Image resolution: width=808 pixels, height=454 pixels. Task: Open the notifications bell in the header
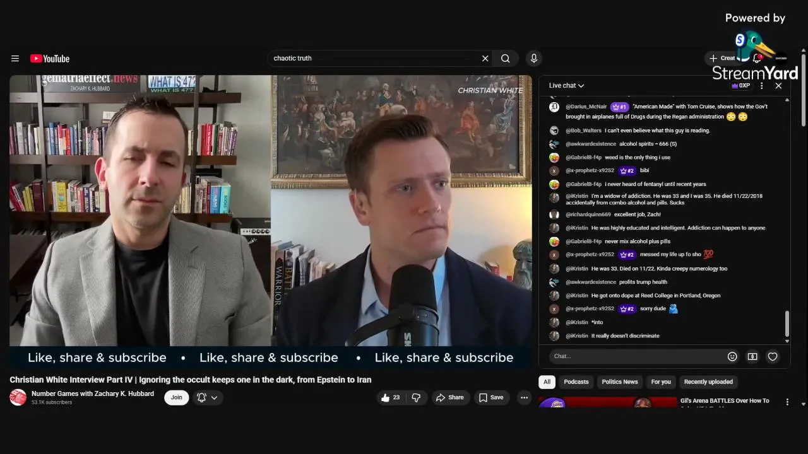tap(757, 58)
